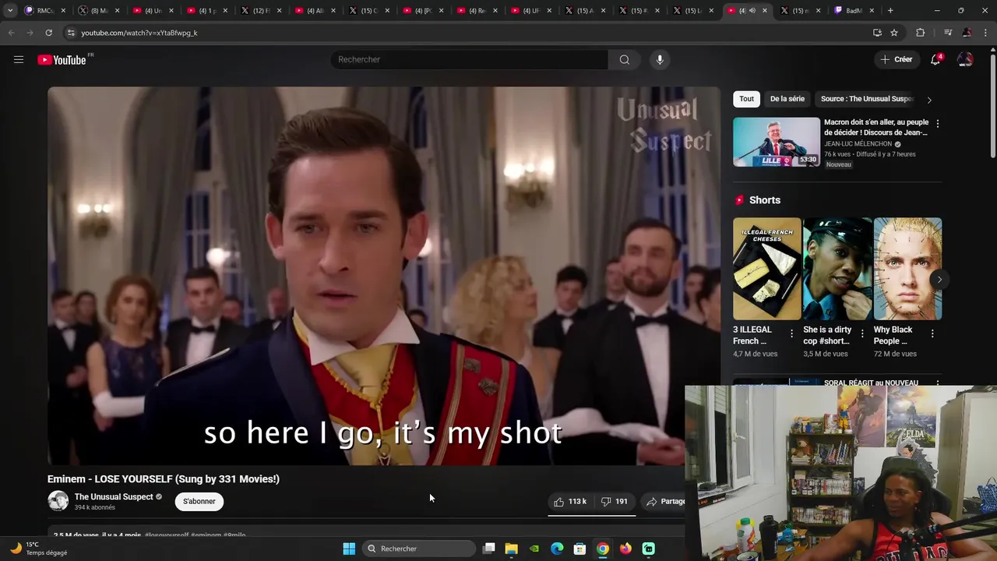Viewport: 997px width, 561px height.
Task: Open She is a dirty cop short
Action: click(x=837, y=269)
